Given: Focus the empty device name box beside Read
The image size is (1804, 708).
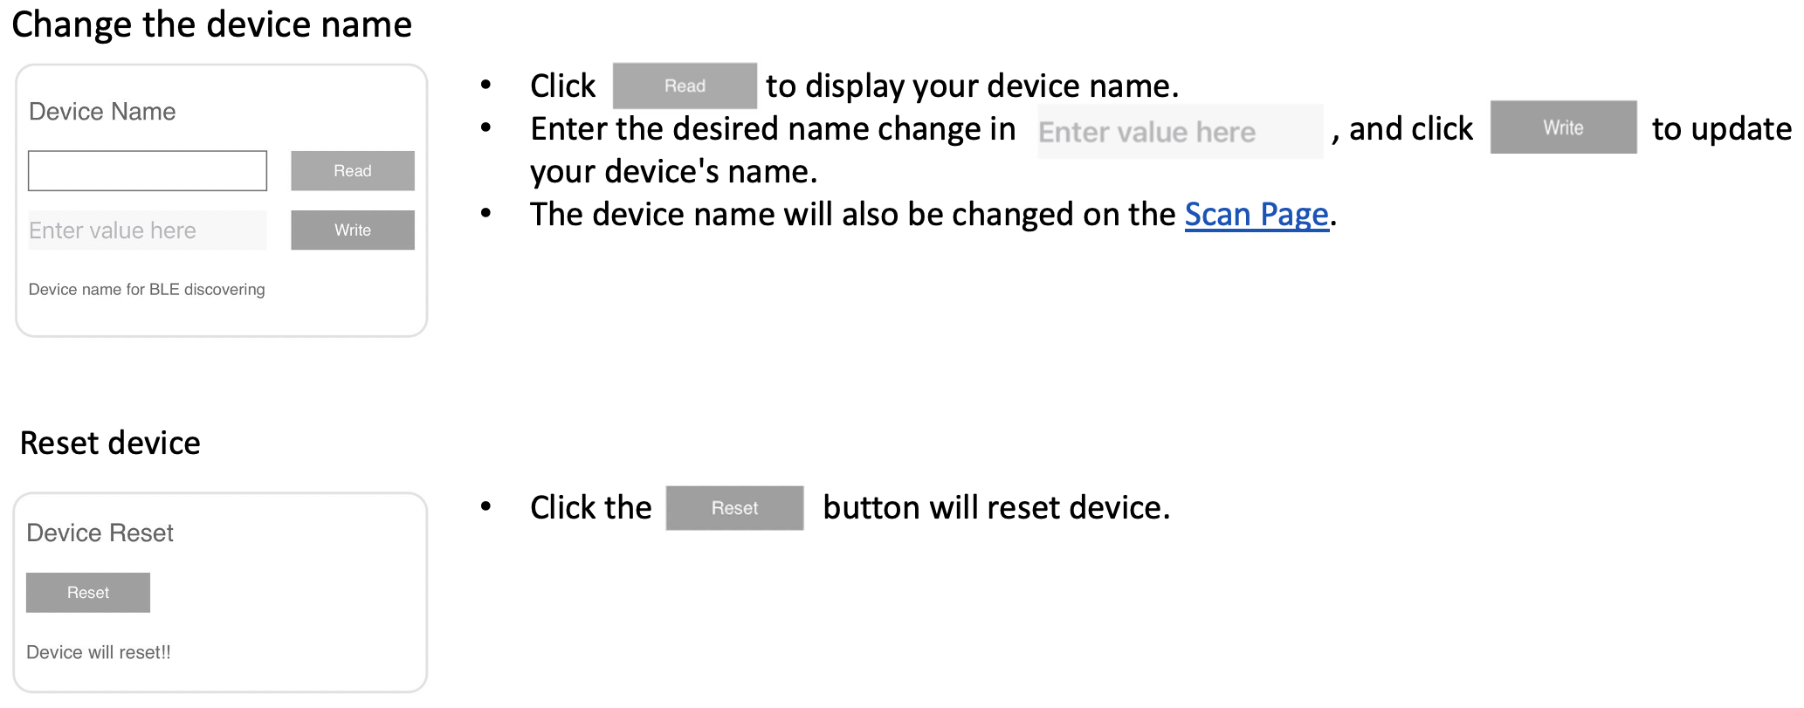Looking at the screenshot, I should click(148, 171).
